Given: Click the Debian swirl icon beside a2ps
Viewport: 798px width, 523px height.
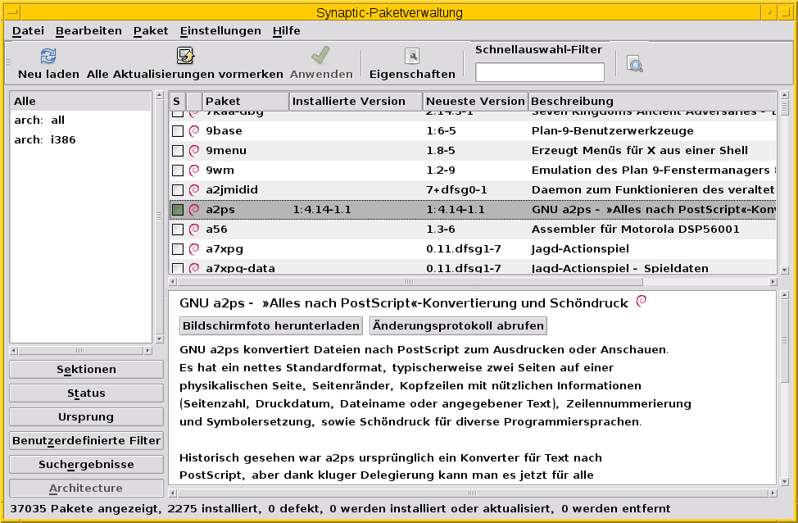Looking at the screenshot, I should (193, 209).
